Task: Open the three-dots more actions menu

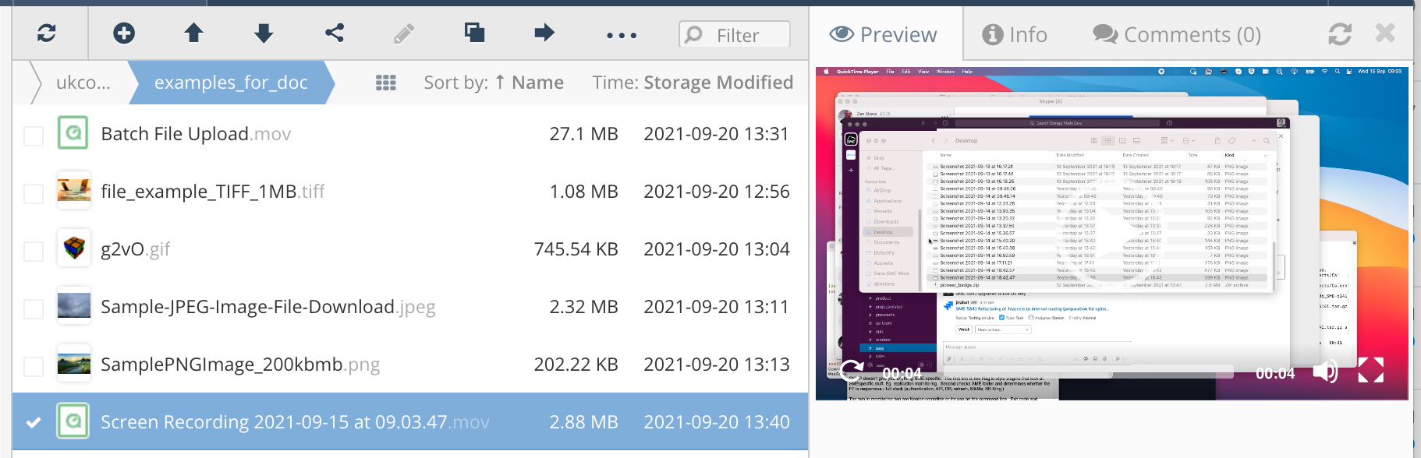Action: [x=622, y=35]
